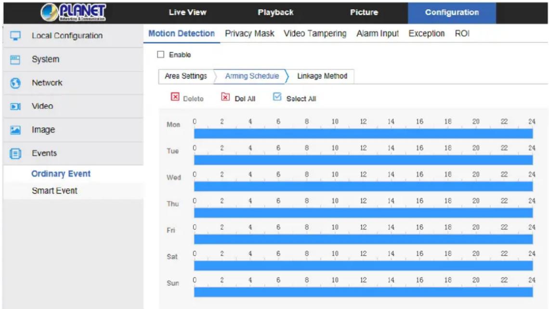Switch to Privacy Mask tab

[249, 34]
